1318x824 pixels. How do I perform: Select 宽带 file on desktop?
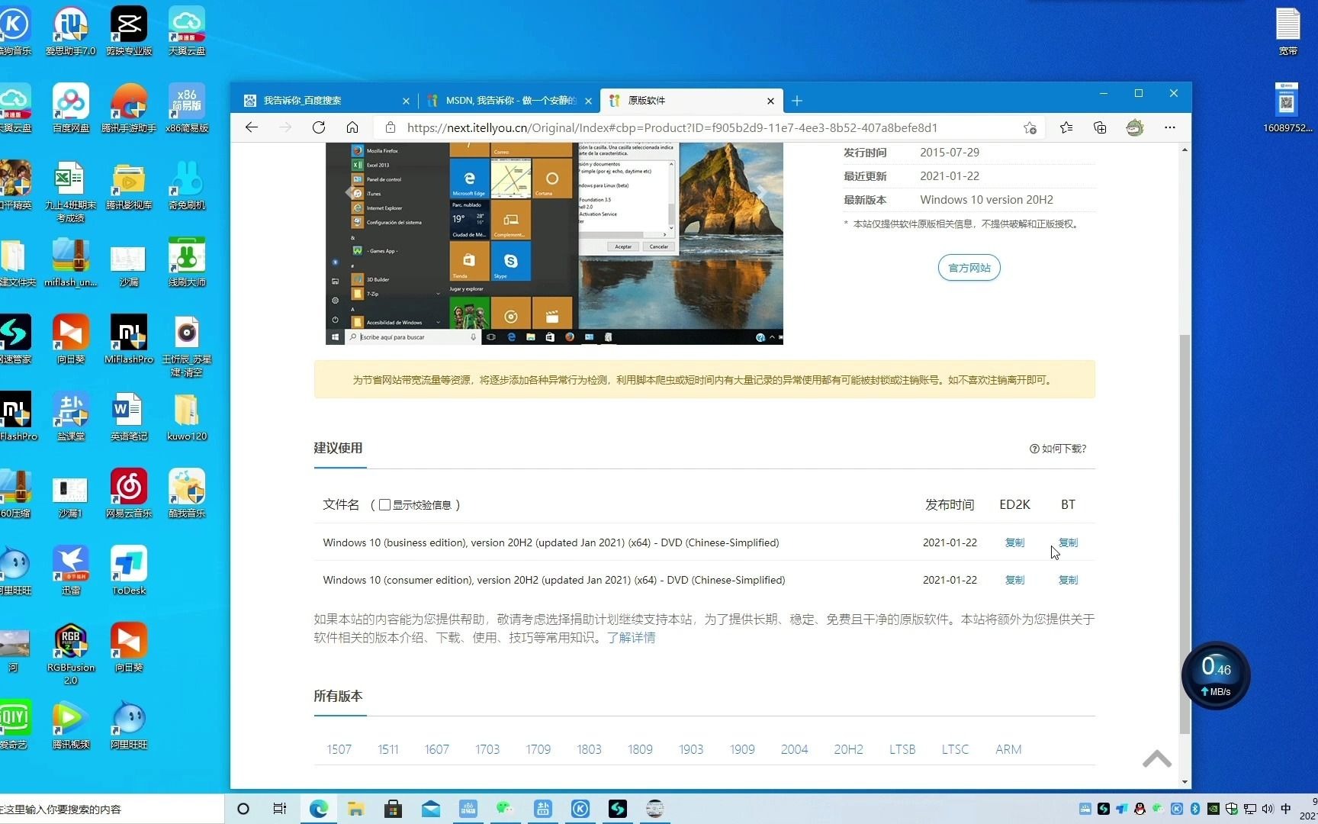coord(1288,31)
